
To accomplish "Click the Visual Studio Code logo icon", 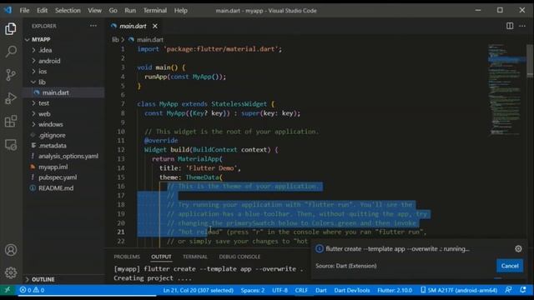I will coord(8,10).
